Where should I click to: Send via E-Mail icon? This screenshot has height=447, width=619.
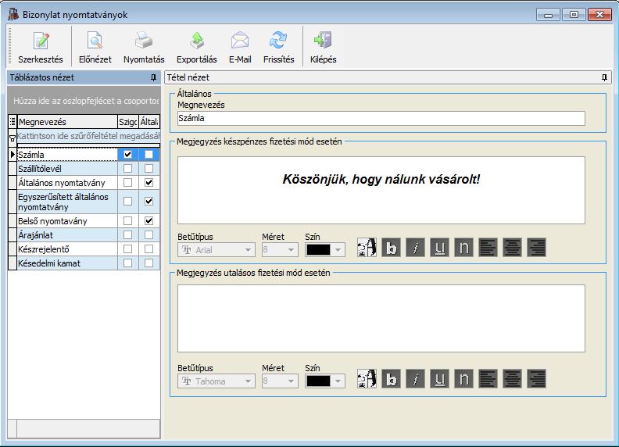[240, 48]
